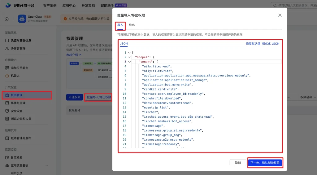Image resolution: width=317 pixels, height=175 pixels.
Task: Click inside the JSON code editor area
Action: coord(200,99)
